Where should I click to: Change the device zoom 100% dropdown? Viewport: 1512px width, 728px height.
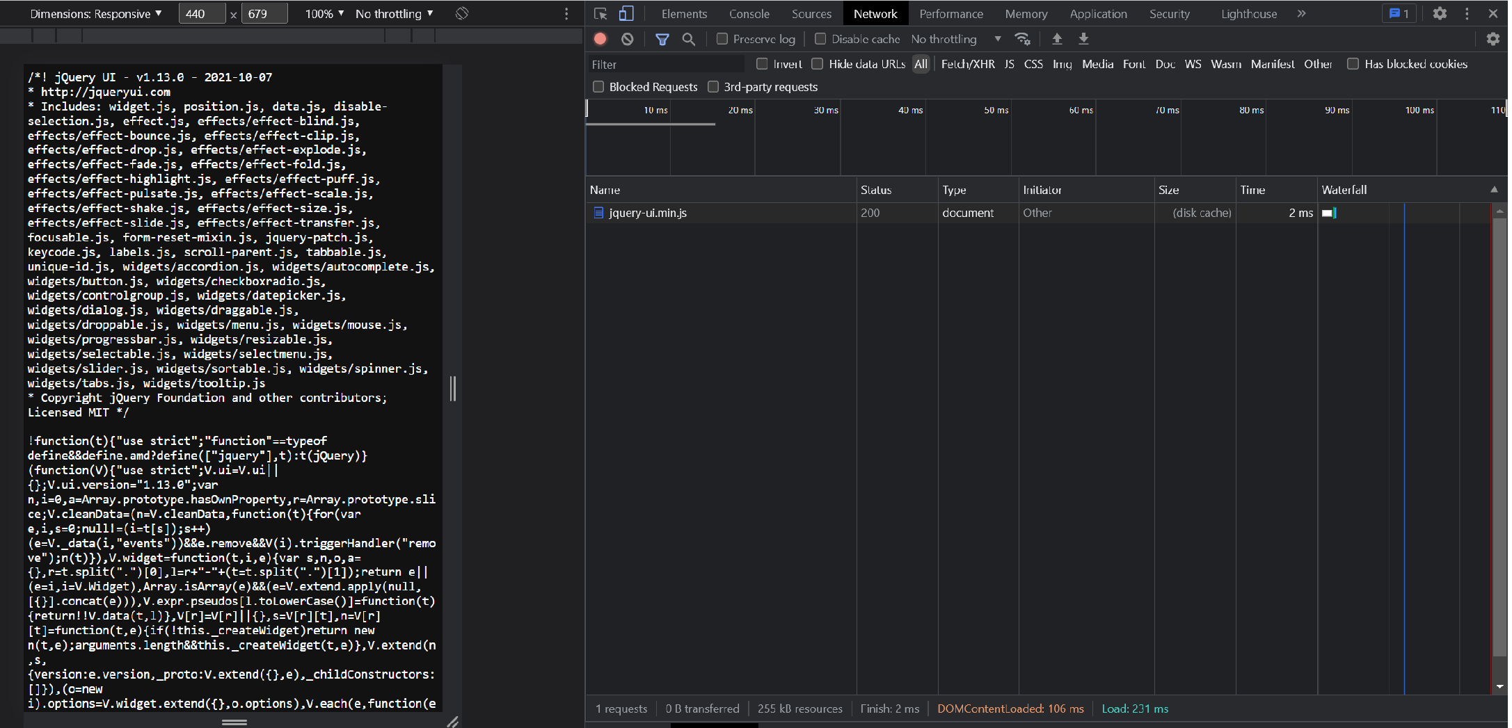point(323,13)
